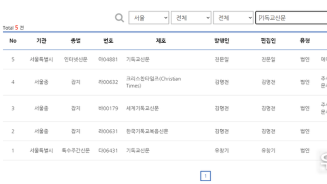Select title 한국기독교복음신문
The image size is (327, 184).
tap(147, 131)
